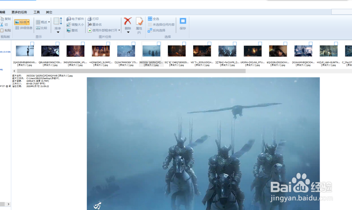Click the Compare (比较) icon
Viewport: 352px width, 210px height.
click(x=38, y=28)
